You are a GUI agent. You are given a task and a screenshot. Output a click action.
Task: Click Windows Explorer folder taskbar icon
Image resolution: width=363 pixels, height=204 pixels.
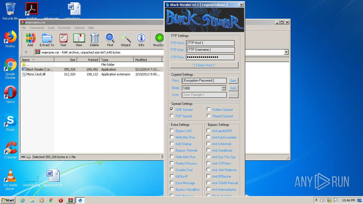coord(32,200)
